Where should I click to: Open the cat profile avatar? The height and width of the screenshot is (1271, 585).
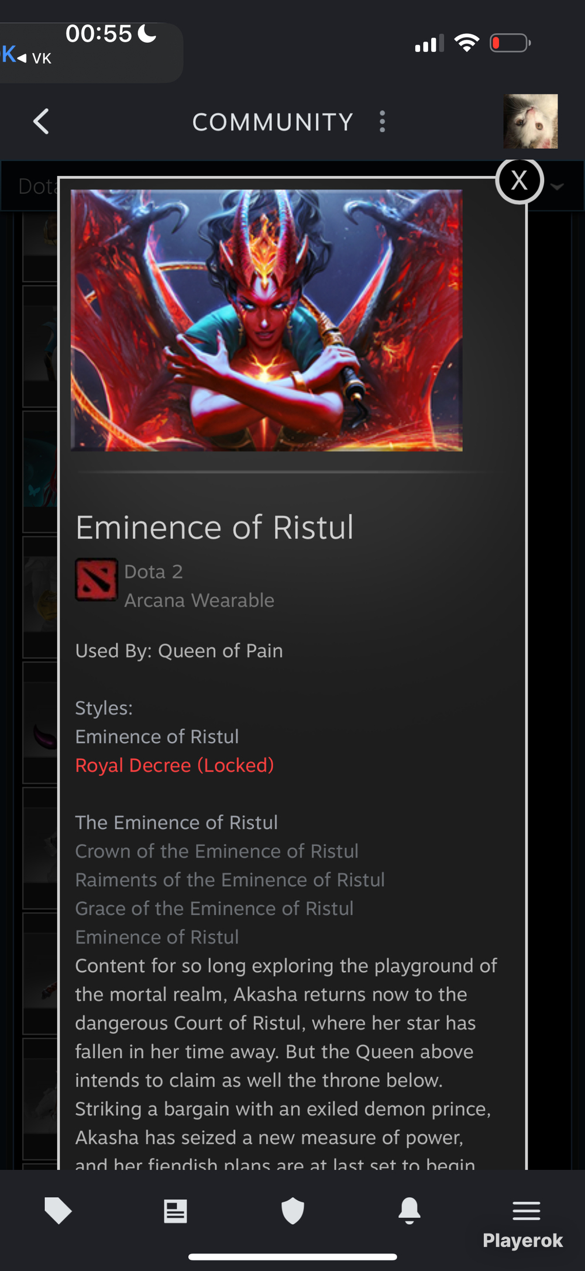coord(531,121)
